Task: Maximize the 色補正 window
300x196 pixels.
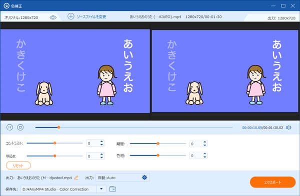Action: pyautogui.click(x=283, y=5)
